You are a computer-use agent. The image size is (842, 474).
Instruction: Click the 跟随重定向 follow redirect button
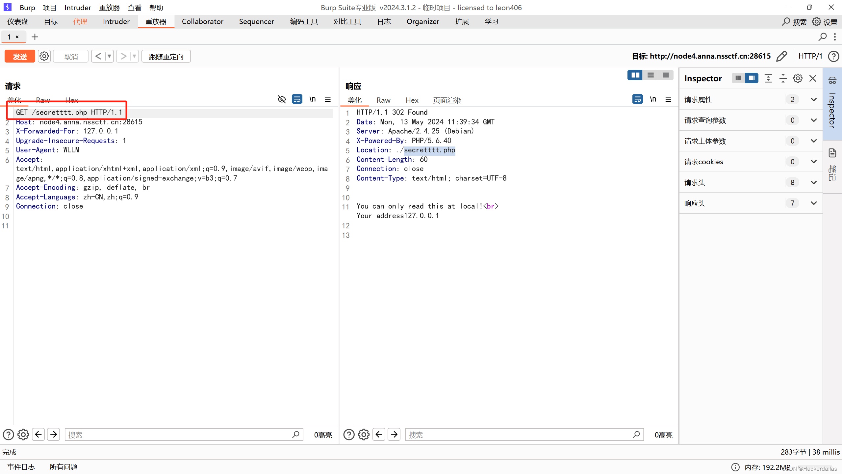click(x=166, y=57)
